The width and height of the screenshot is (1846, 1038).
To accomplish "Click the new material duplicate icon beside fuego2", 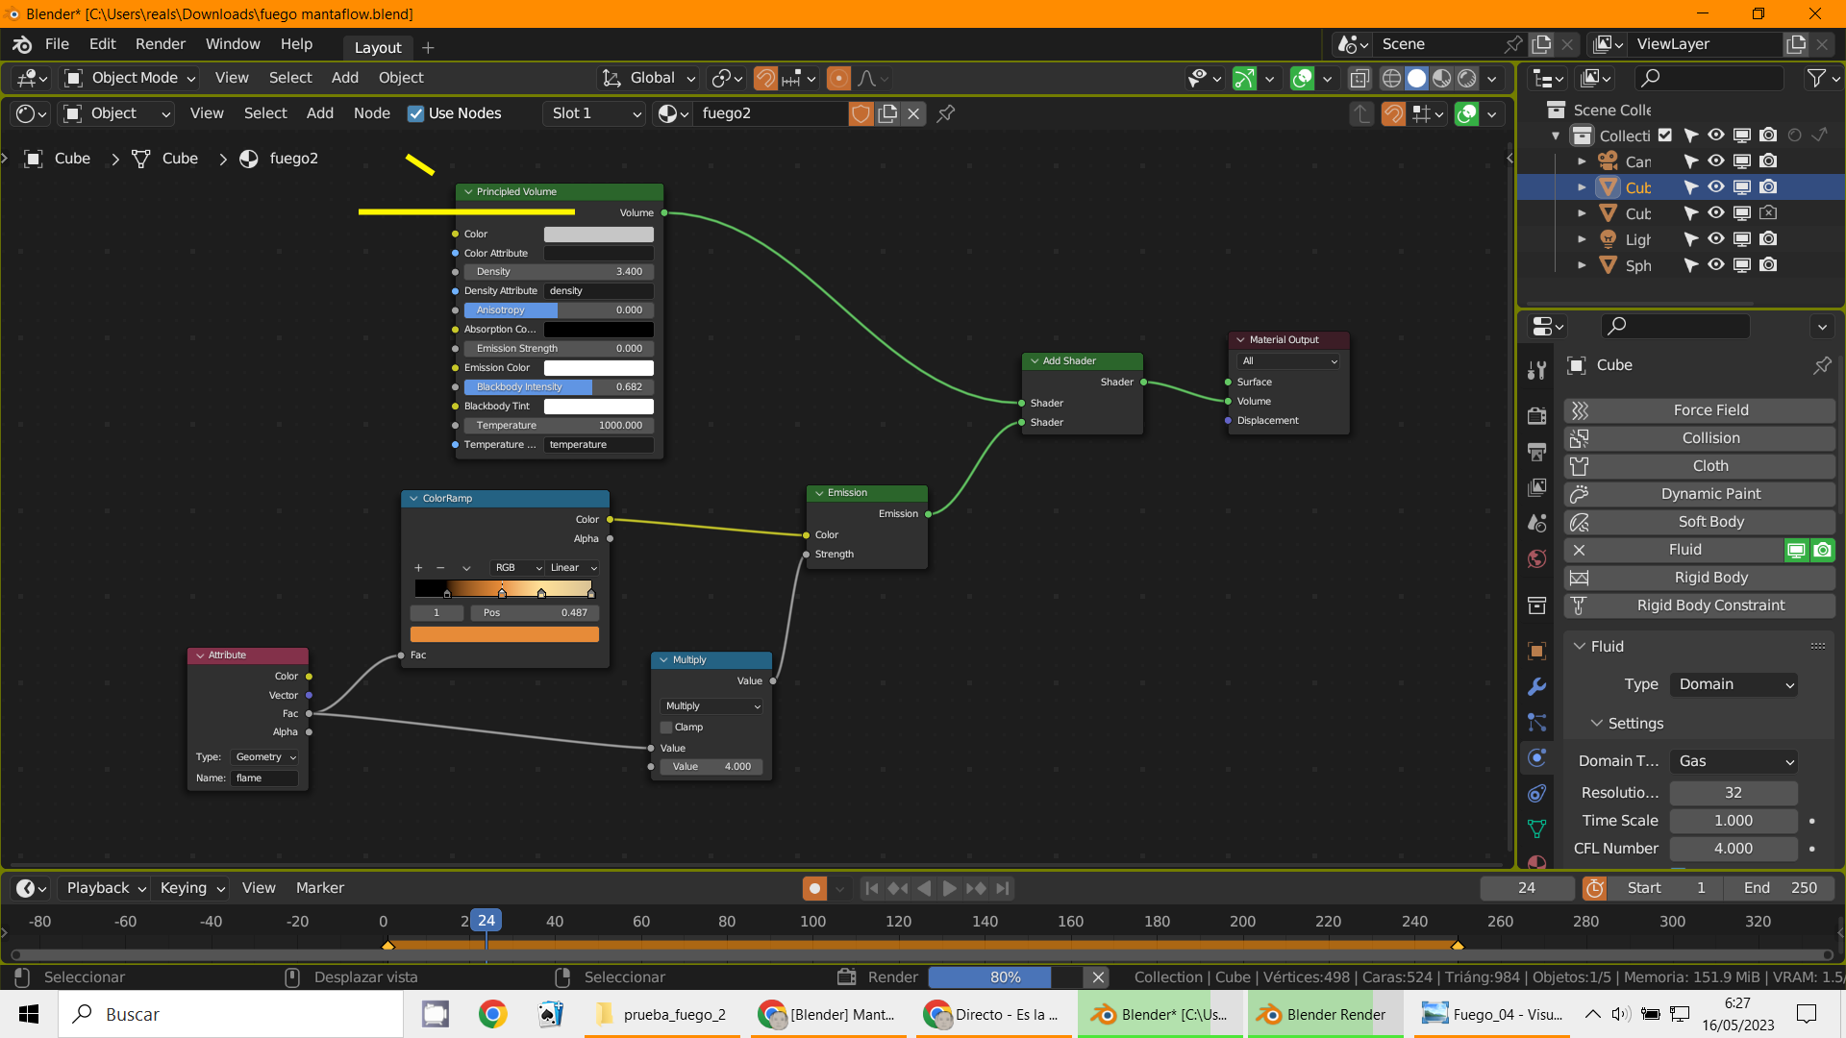I will point(887,113).
